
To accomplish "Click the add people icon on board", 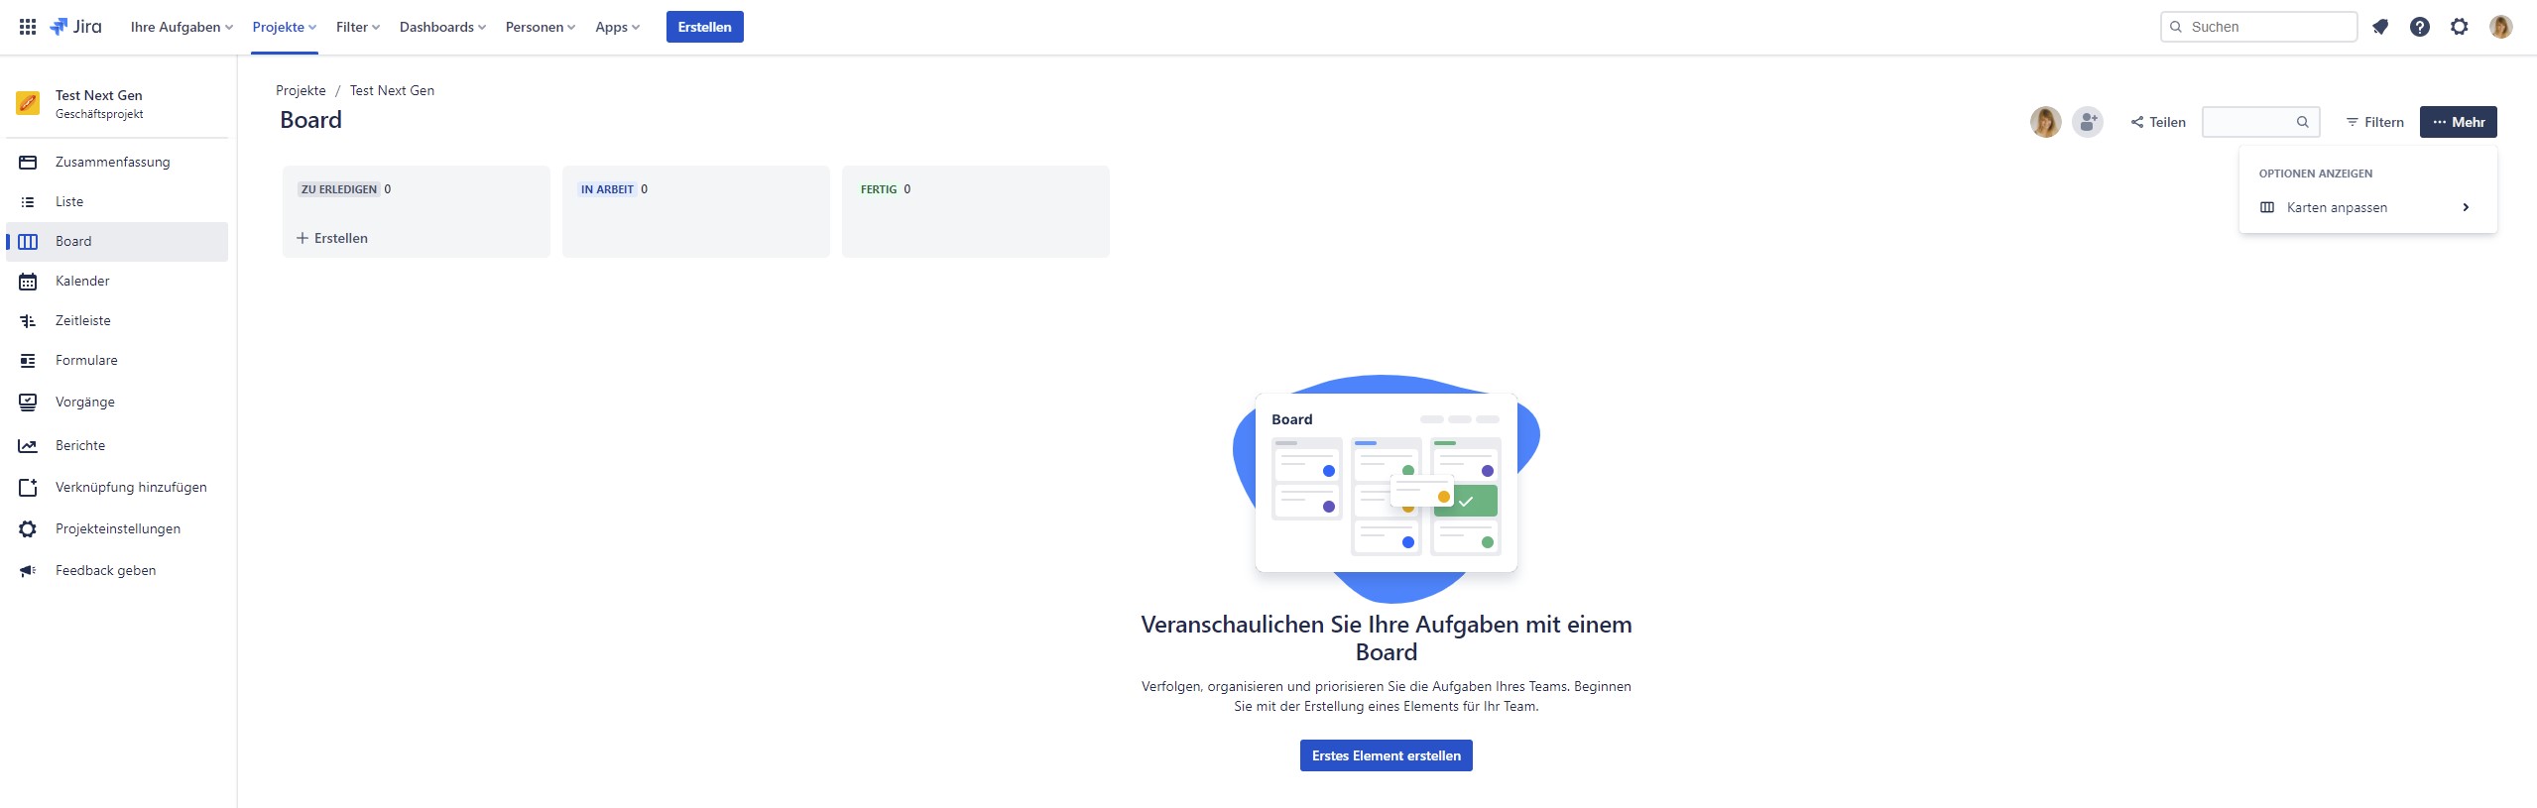I will pos(2088,122).
